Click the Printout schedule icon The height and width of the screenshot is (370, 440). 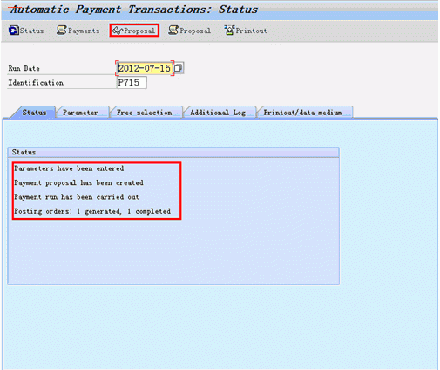pyautogui.click(x=229, y=30)
